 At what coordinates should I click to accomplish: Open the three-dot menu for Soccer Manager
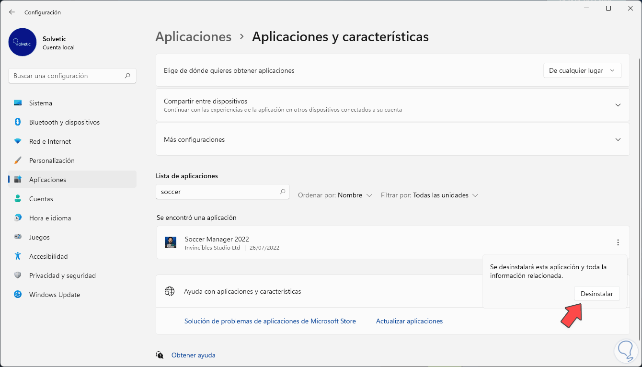pos(618,242)
